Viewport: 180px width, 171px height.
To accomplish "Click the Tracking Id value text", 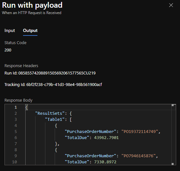I will [64, 85].
